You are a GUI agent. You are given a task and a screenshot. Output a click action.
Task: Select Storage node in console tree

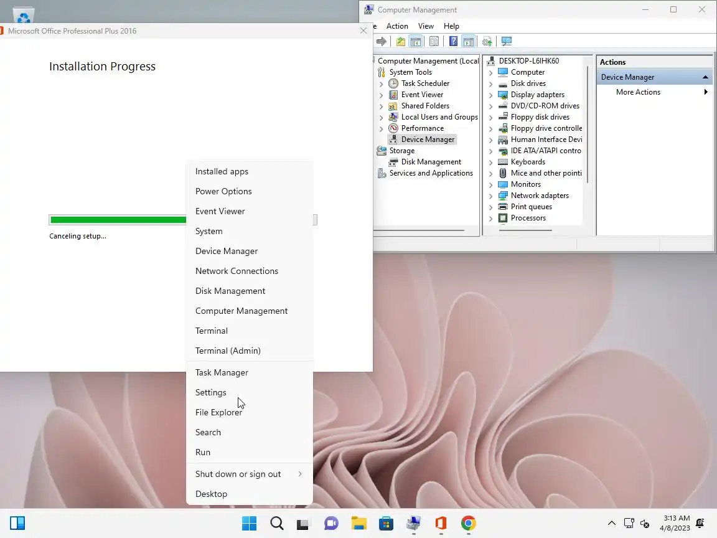point(402,151)
